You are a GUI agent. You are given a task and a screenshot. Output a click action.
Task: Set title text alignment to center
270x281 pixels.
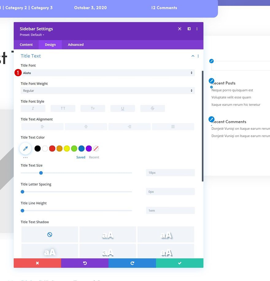point(86,126)
